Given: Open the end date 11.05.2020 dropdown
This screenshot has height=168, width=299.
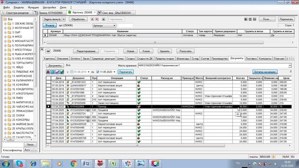Looking at the screenshot, I should (x=114, y=72).
